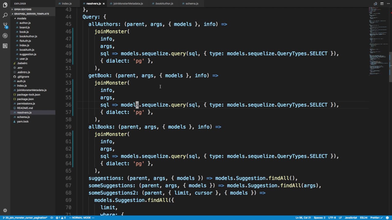Click the Prettier status bar item
This screenshot has height=220, width=392.
pos(376,218)
